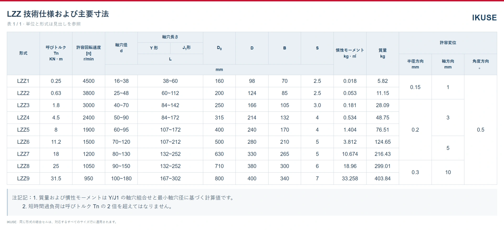Click the J1形 sub-header
The width and height of the screenshot is (504, 230).
pyautogui.click(x=187, y=48)
